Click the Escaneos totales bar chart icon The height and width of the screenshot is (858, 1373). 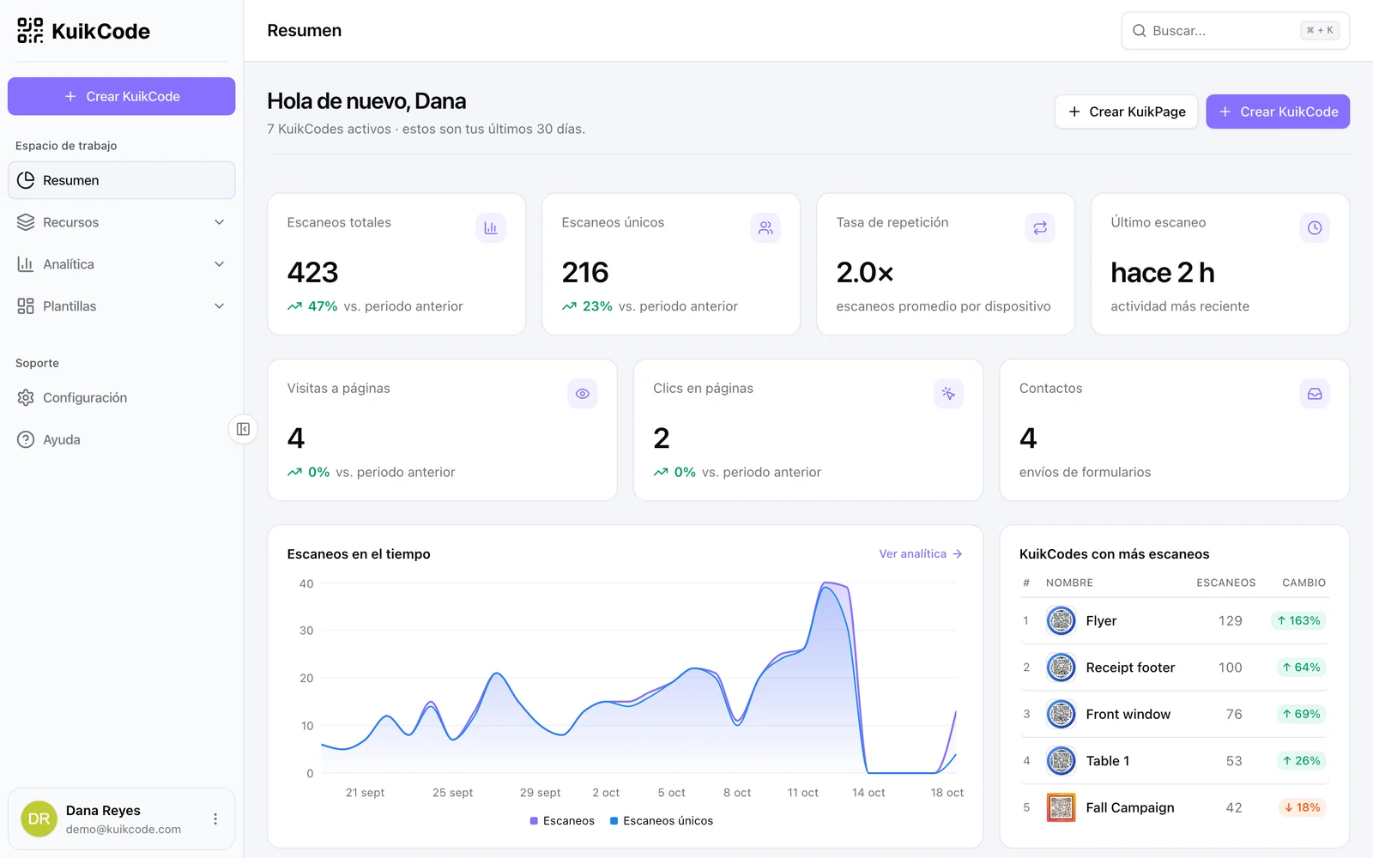click(491, 228)
